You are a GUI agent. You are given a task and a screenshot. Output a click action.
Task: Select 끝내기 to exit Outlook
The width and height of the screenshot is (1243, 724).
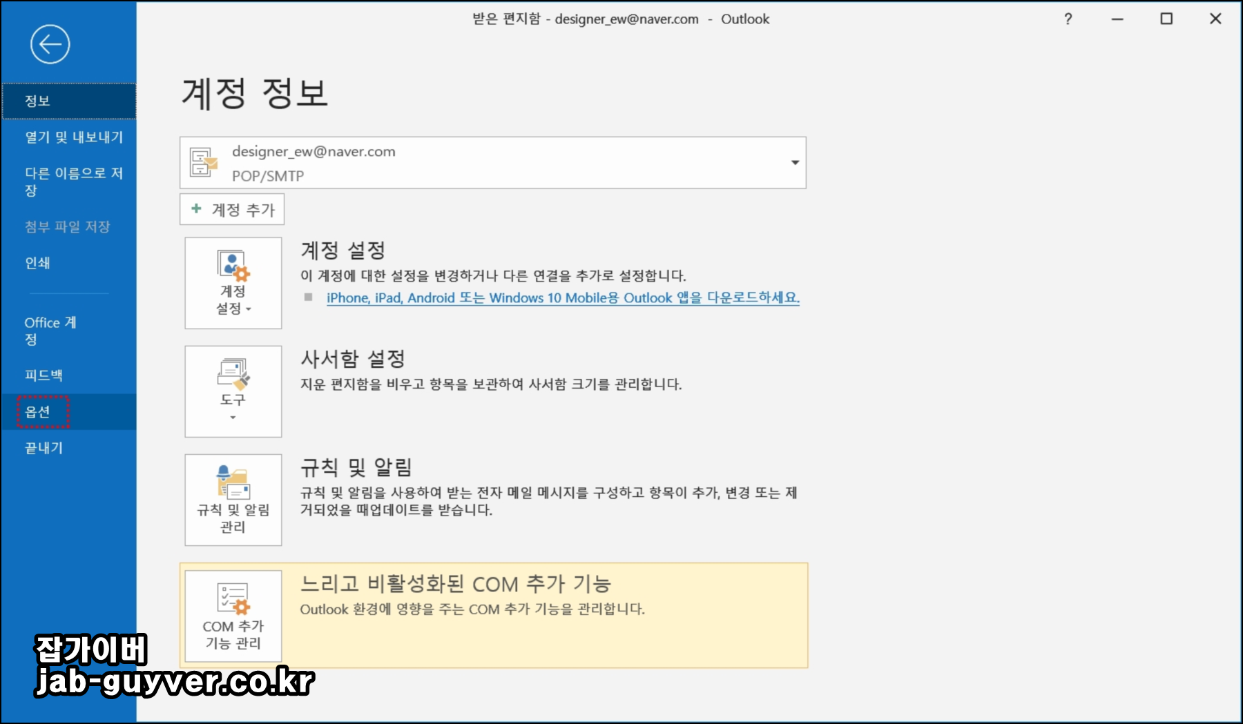pyautogui.click(x=68, y=448)
